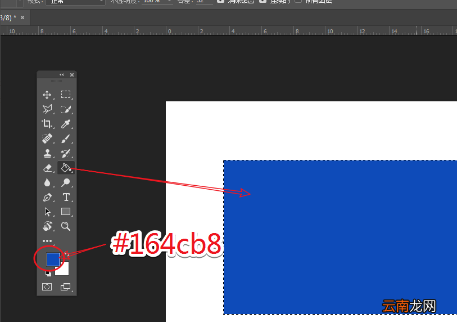Viewport: 457px width, 322px height.
Task: Choose the Clone Stamp tool
Action: tap(47, 153)
